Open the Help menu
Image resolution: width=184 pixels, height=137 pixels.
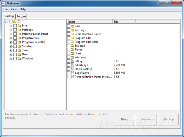click(22, 9)
